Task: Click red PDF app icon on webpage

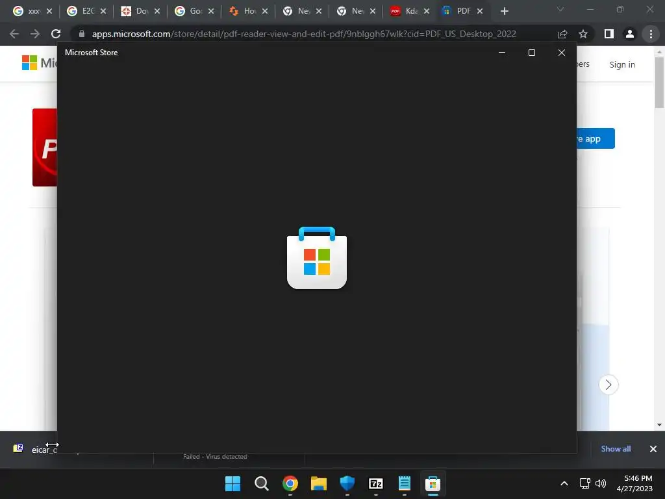Action: pos(45,147)
